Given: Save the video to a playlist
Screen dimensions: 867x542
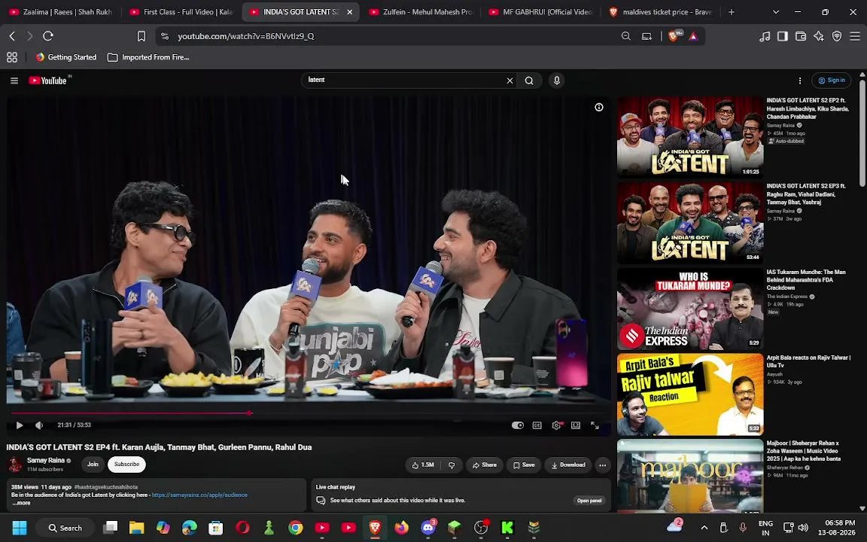Looking at the screenshot, I should tap(524, 465).
